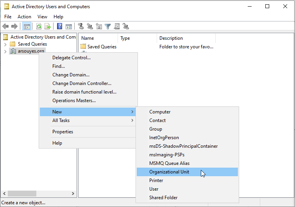295x207 pixels.
Task: Select Printer in New submenu
Action: (x=187, y=180)
